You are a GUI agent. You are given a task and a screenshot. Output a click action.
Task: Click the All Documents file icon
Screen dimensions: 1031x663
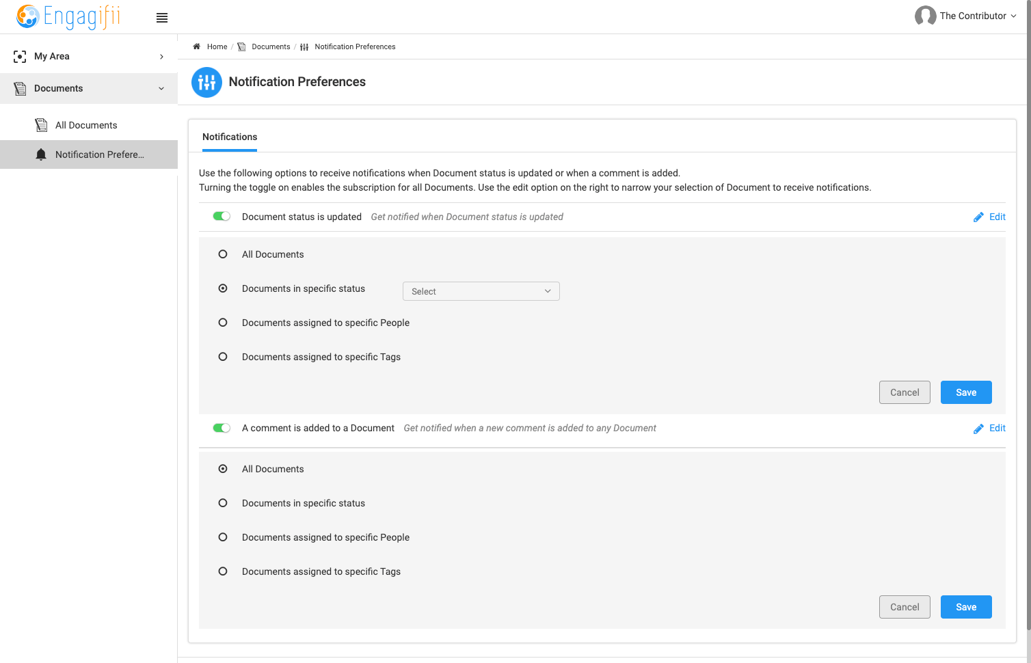(41, 125)
